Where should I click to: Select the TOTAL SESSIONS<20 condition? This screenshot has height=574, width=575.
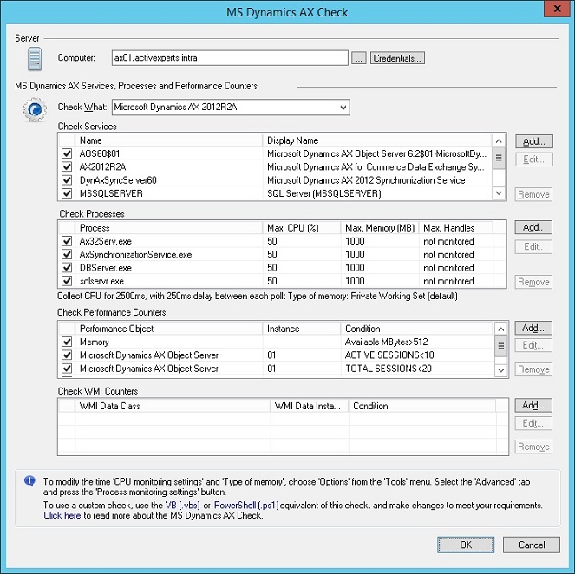tap(389, 369)
